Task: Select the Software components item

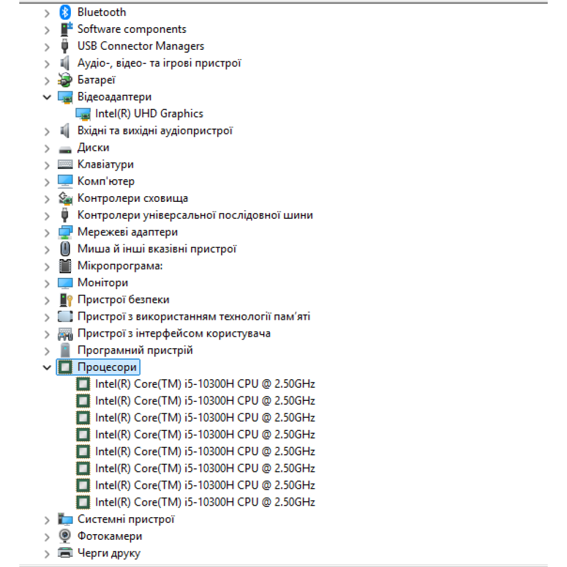Action: coord(132,29)
